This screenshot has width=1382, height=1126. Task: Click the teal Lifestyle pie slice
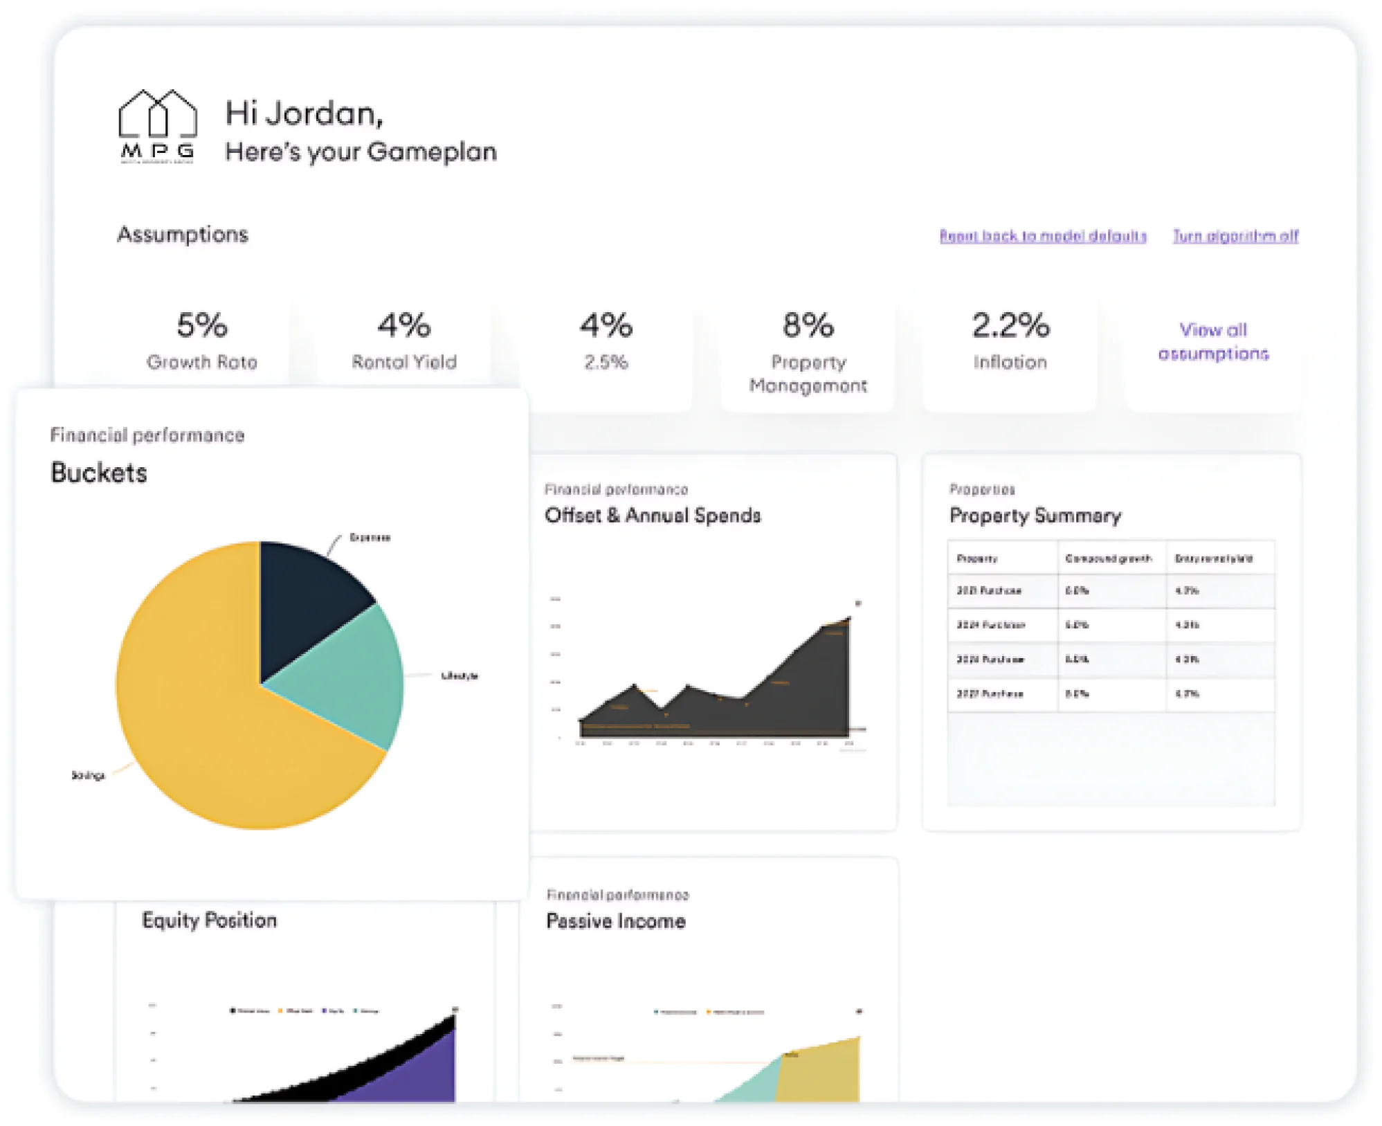346,678
